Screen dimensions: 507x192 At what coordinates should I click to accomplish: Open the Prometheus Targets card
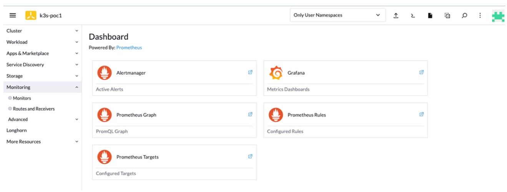tap(137, 157)
